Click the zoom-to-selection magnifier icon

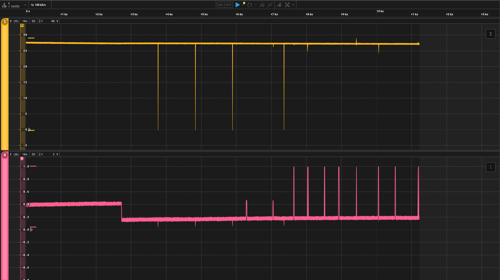(x=287, y=5)
